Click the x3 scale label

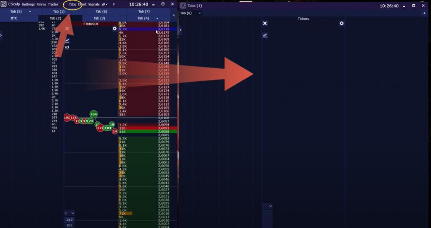[x=67, y=47]
